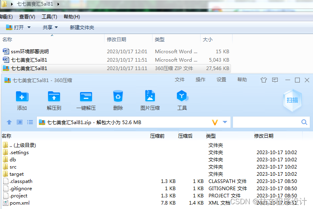Click the 2023/10/17 12:01 date cell
The image size is (313, 209).
pyautogui.click(x=127, y=52)
